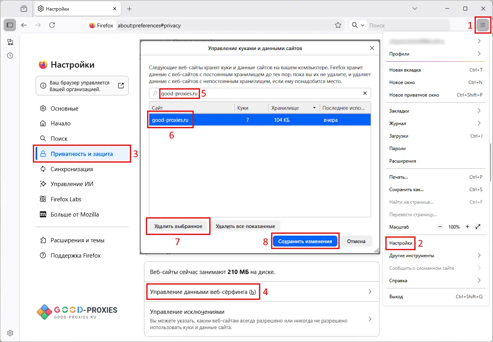This screenshot has height=342, width=493.
Task: Open the Синхронизация settings category
Action: click(x=82, y=169)
